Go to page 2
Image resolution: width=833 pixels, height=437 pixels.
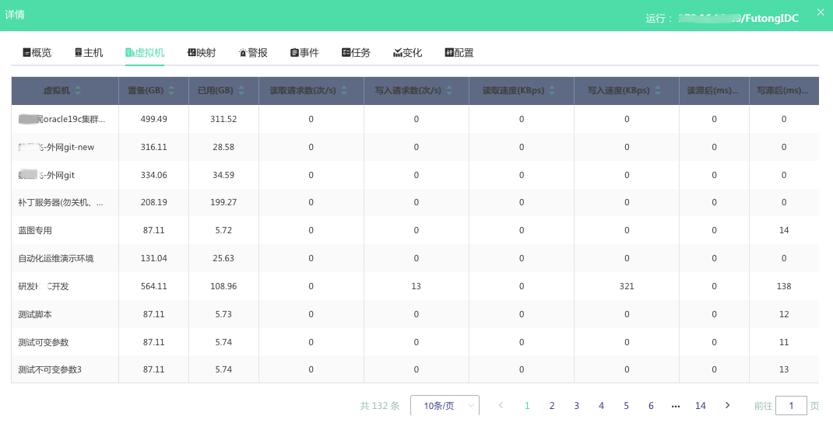[552, 406]
